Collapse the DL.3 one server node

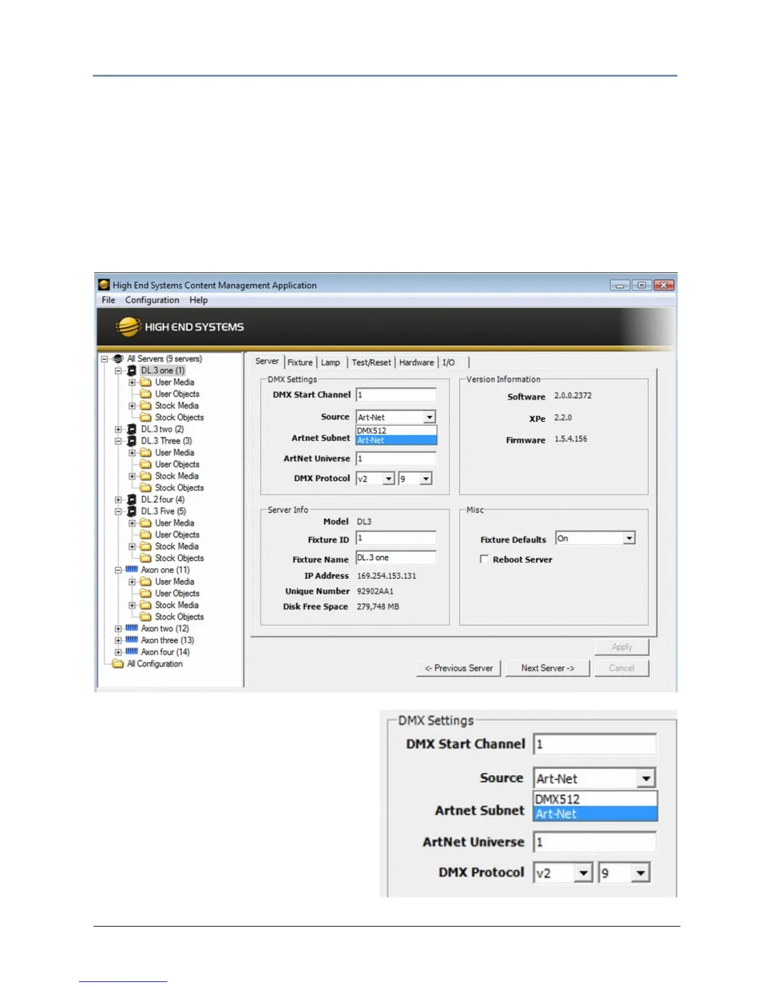pyautogui.click(x=118, y=371)
